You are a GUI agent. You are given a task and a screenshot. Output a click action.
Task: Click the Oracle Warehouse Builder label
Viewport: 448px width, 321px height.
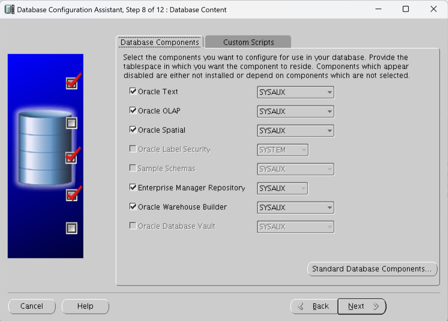click(x=182, y=207)
